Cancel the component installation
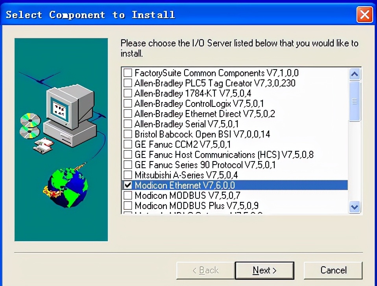The image size is (377, 286). [x=333, y=270]
